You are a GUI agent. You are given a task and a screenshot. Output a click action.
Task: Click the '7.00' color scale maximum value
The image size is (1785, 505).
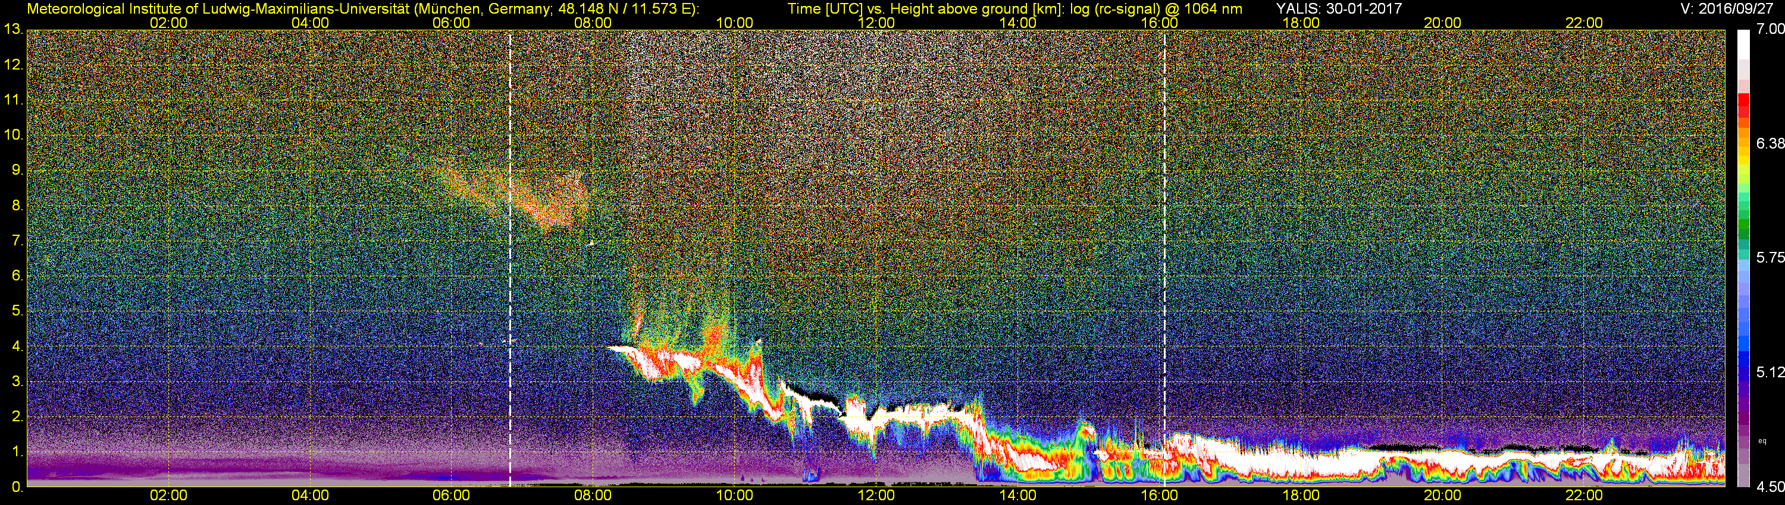click(1771, 30)
